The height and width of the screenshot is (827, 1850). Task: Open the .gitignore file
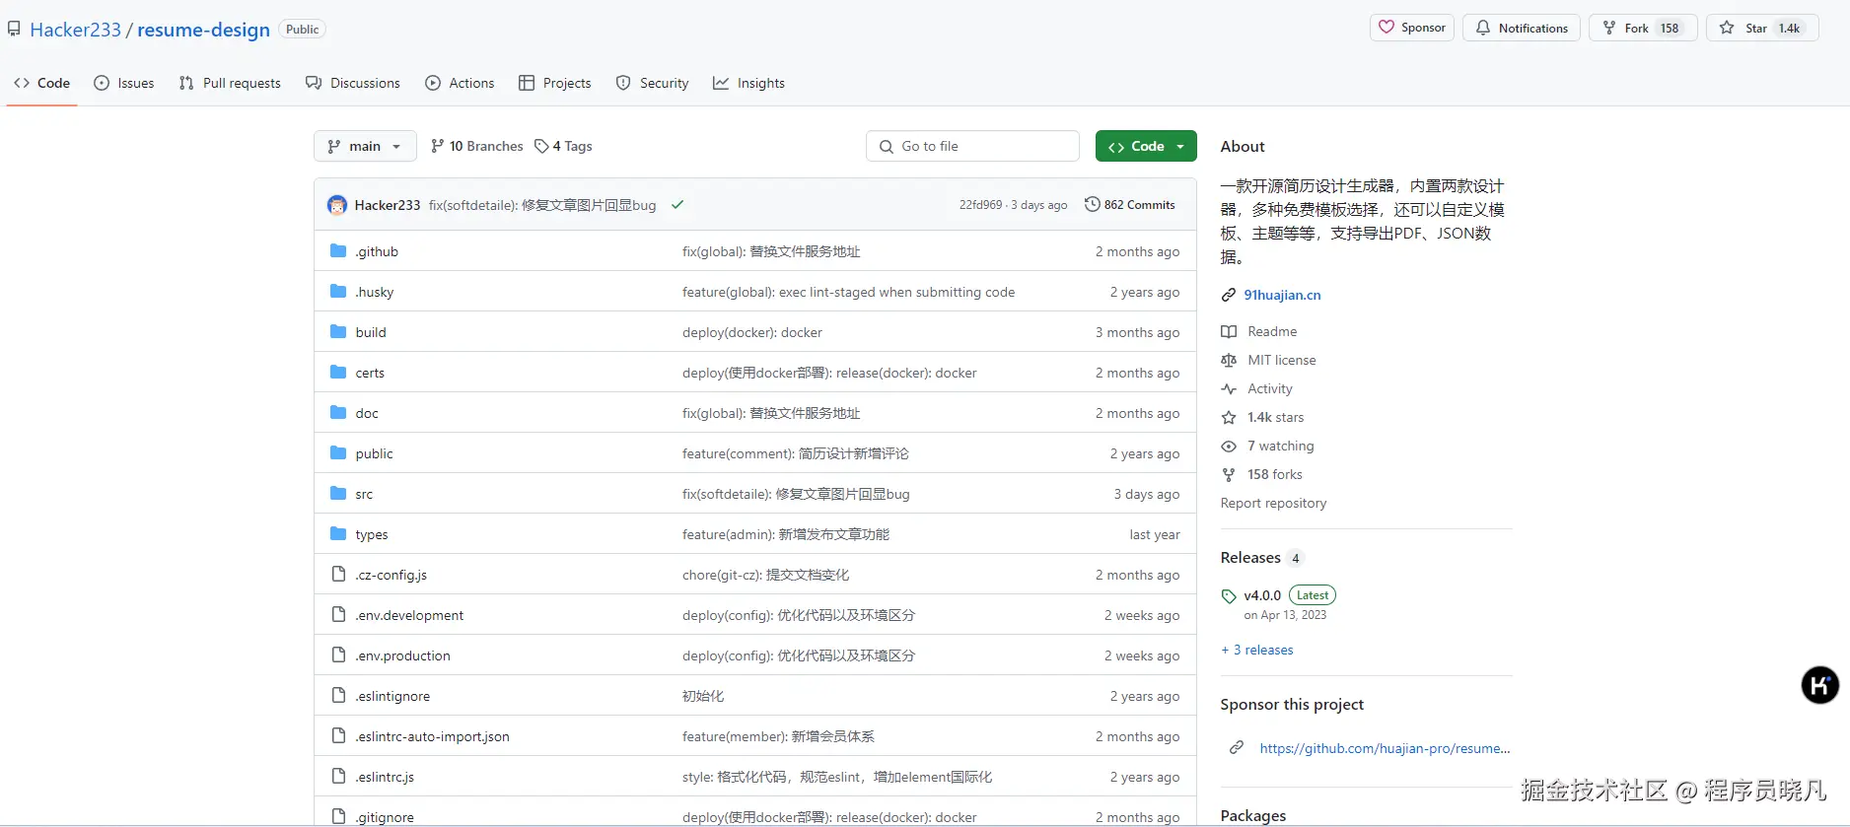pos(385,817)
